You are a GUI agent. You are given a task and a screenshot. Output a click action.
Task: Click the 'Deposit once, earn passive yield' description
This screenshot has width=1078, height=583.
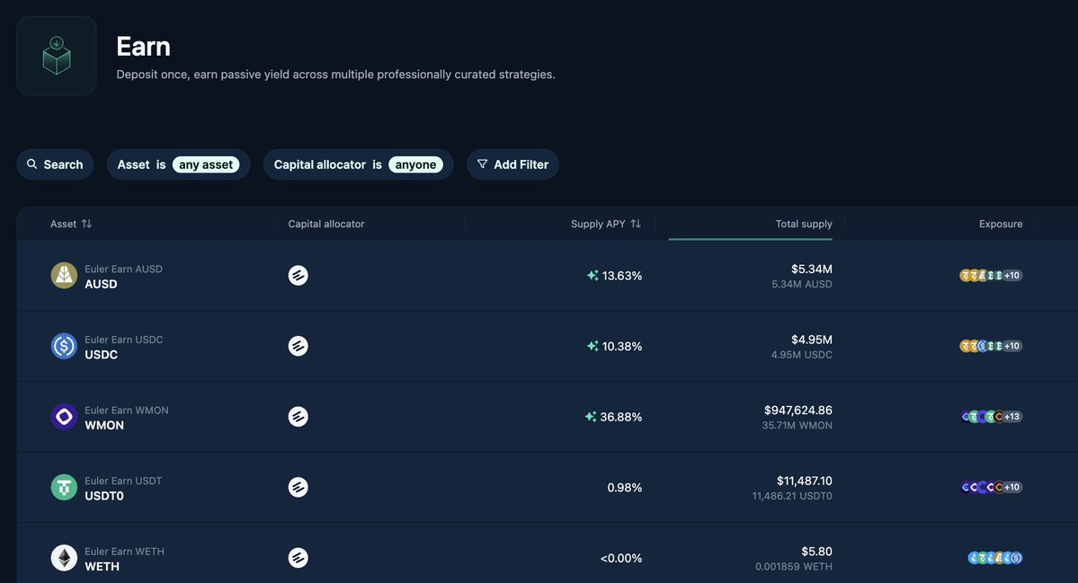335,75
